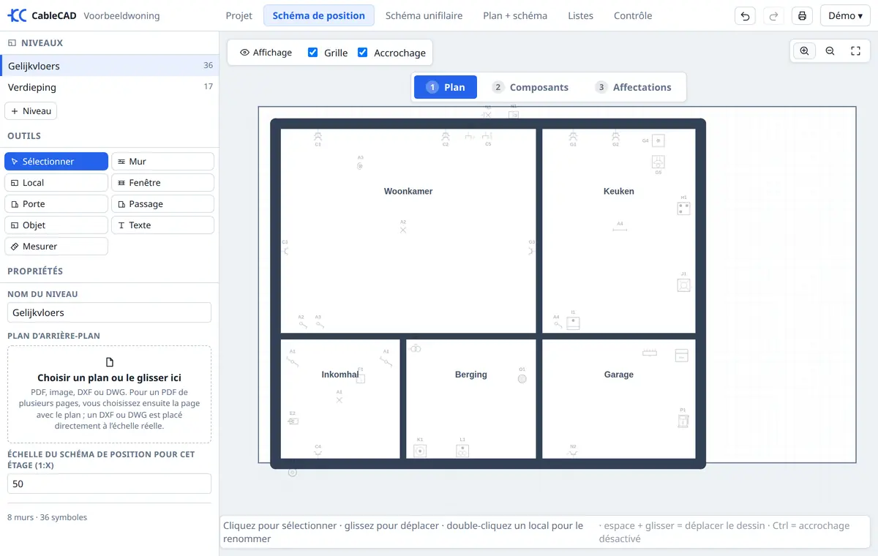Choose the Mur wall tool

pos(162,162)
